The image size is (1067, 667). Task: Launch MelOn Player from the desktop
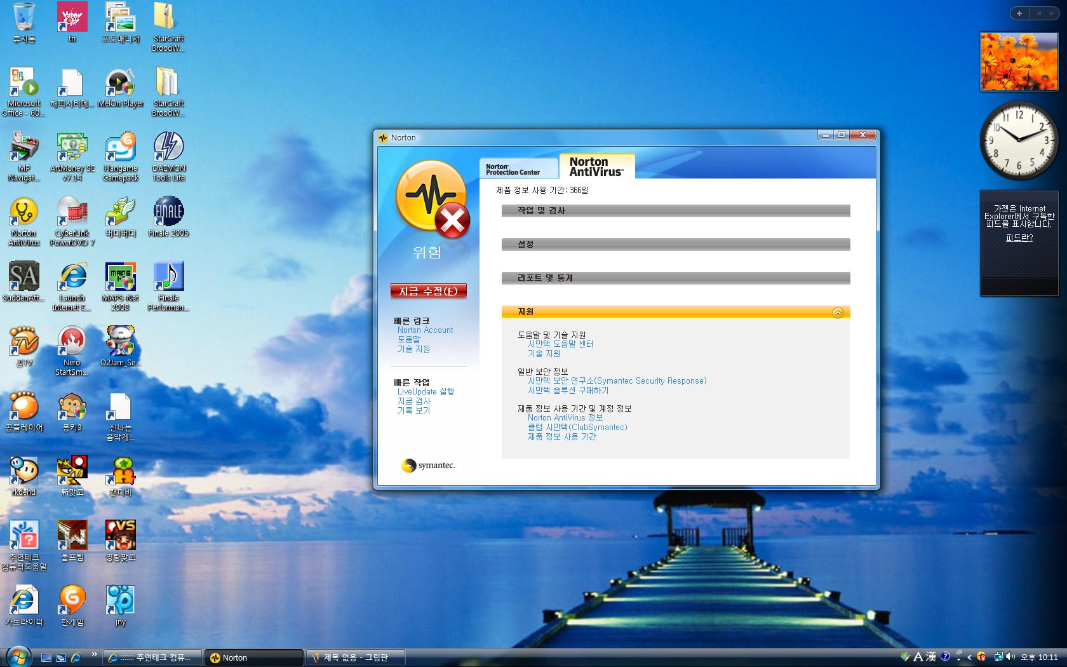pos(121,88)
